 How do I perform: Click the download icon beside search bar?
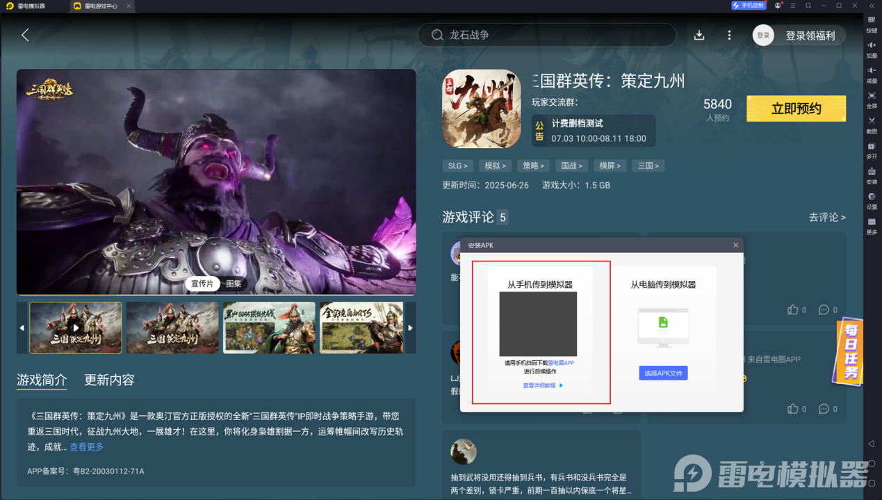(x=699, y=35)
